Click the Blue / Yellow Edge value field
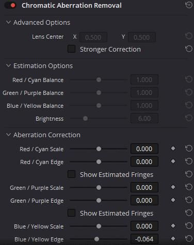The height and width of the screenshot is (245, 194). click(144, 239)
